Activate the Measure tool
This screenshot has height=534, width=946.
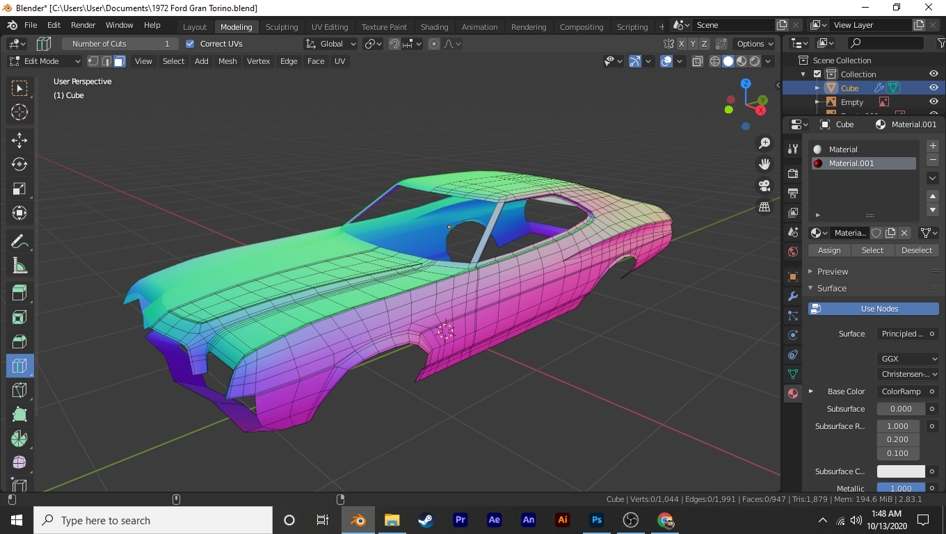coord(19,266)
